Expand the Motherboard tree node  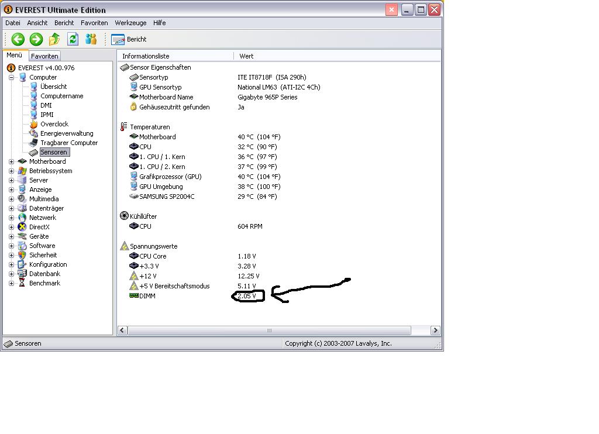pos(12,161)
